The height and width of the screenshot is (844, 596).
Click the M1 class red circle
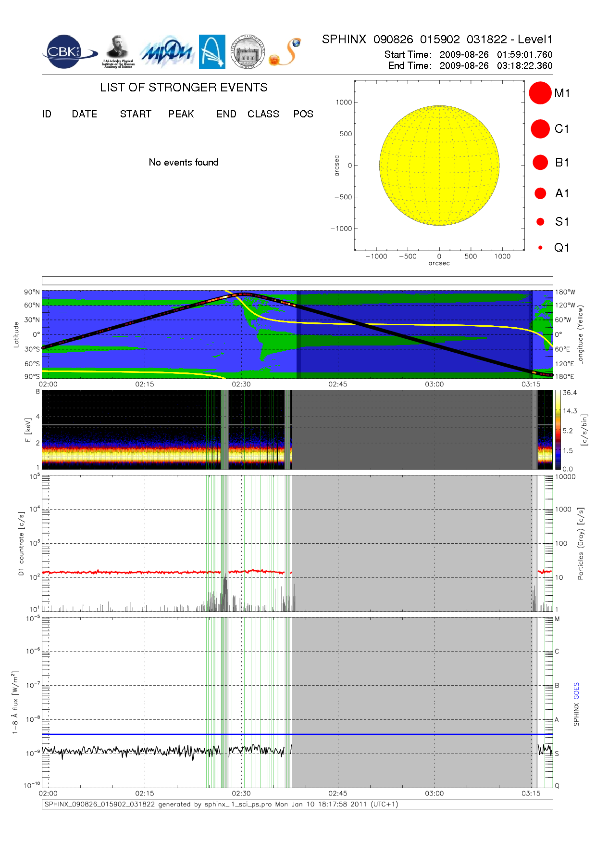coord(540,93)
